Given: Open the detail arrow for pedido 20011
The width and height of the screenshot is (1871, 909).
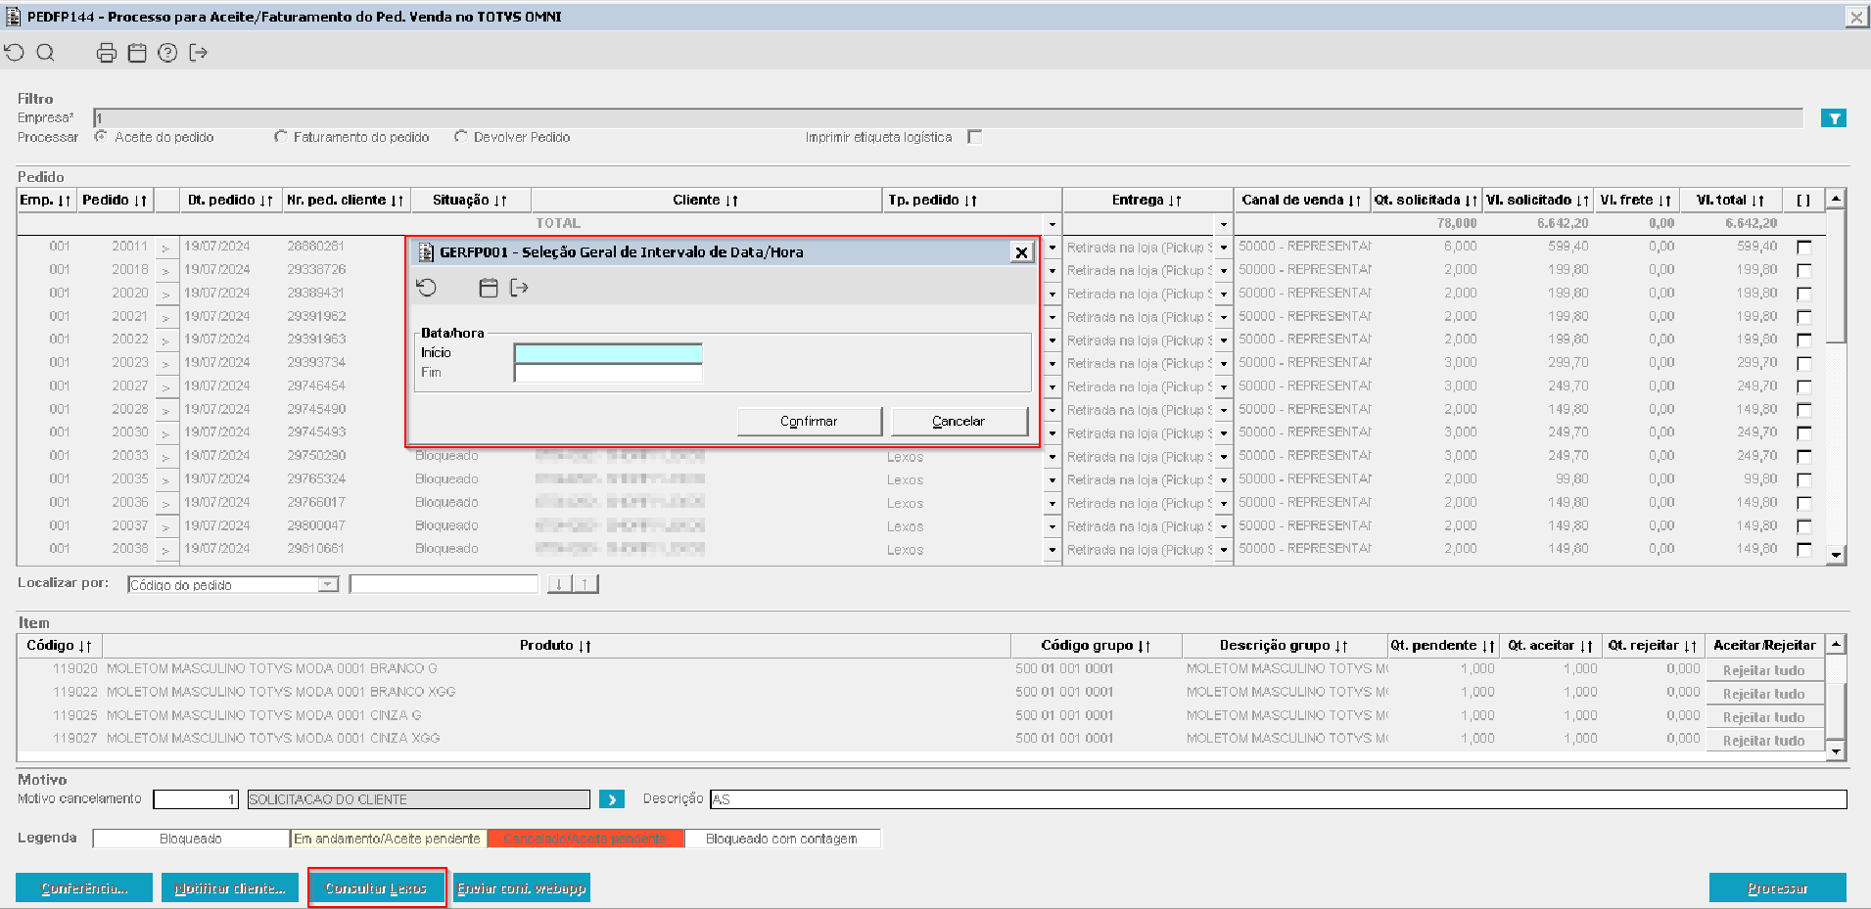Looking at the screenshot, I should click(165, 248).
